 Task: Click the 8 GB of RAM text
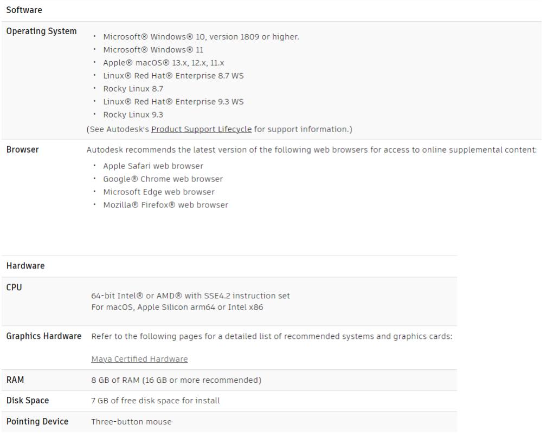click(x=176, y=380)
